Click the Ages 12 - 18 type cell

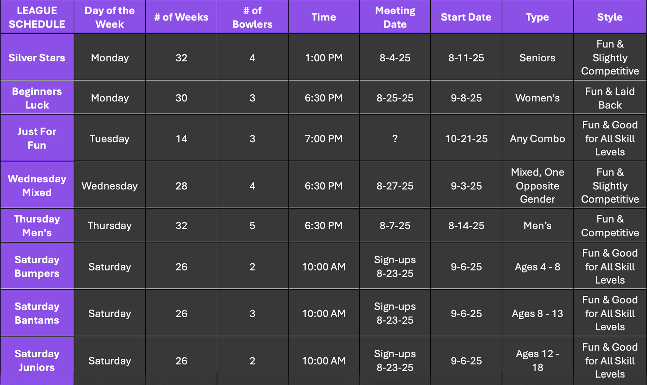pyautogui.click(x=537, y=360)
